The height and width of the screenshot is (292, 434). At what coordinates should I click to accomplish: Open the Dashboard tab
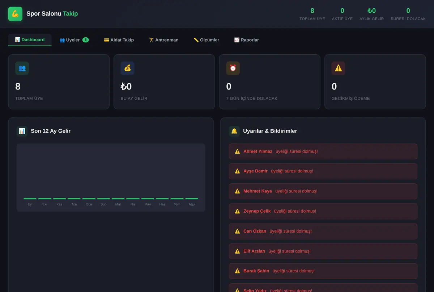tap(30, 40)
